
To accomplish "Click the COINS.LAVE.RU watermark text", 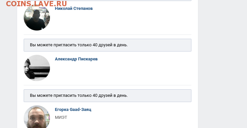I will [37, 4].
